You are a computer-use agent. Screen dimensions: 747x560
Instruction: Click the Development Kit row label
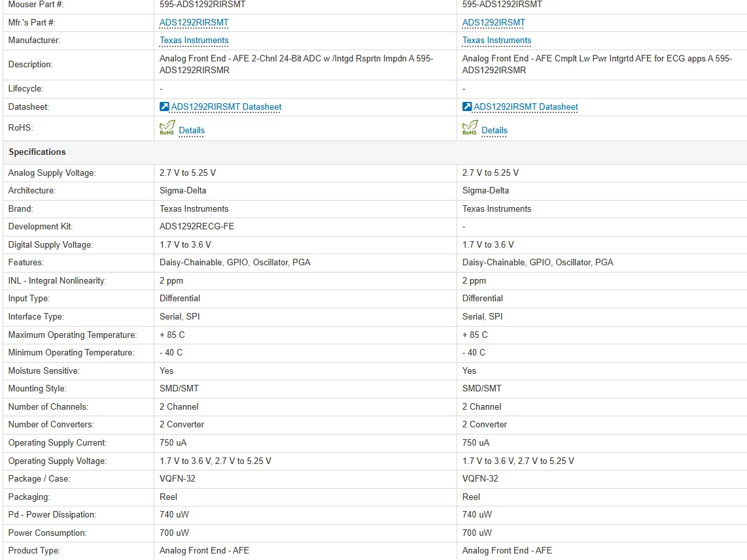click(x=41, y=227)
